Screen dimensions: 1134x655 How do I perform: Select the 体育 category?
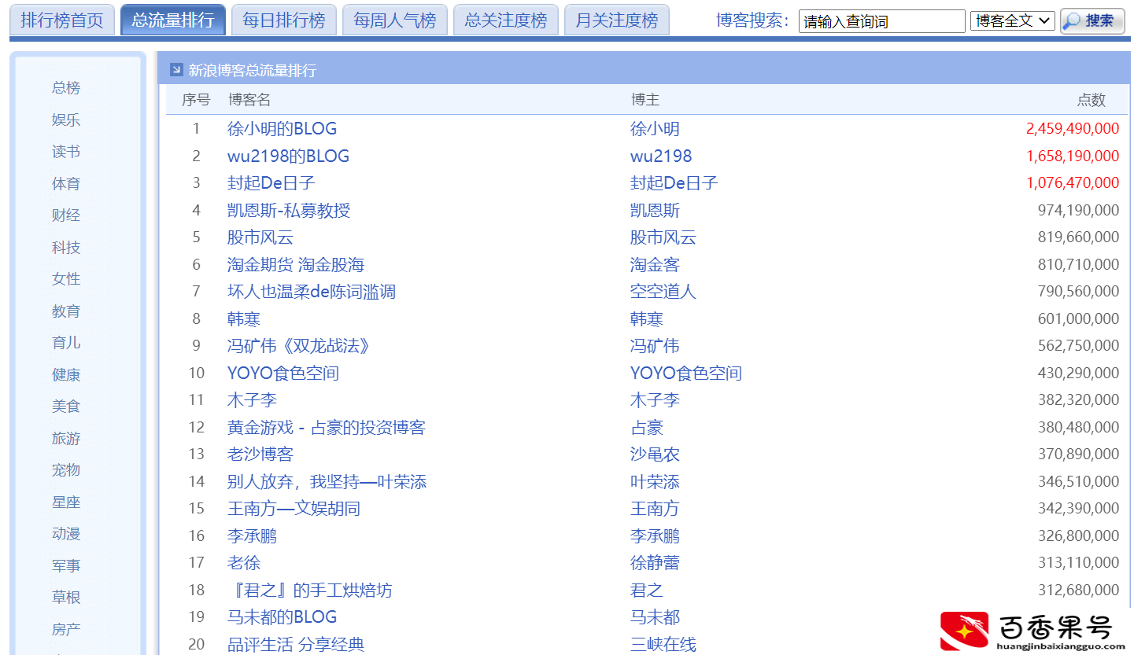[x=66, y=183]
